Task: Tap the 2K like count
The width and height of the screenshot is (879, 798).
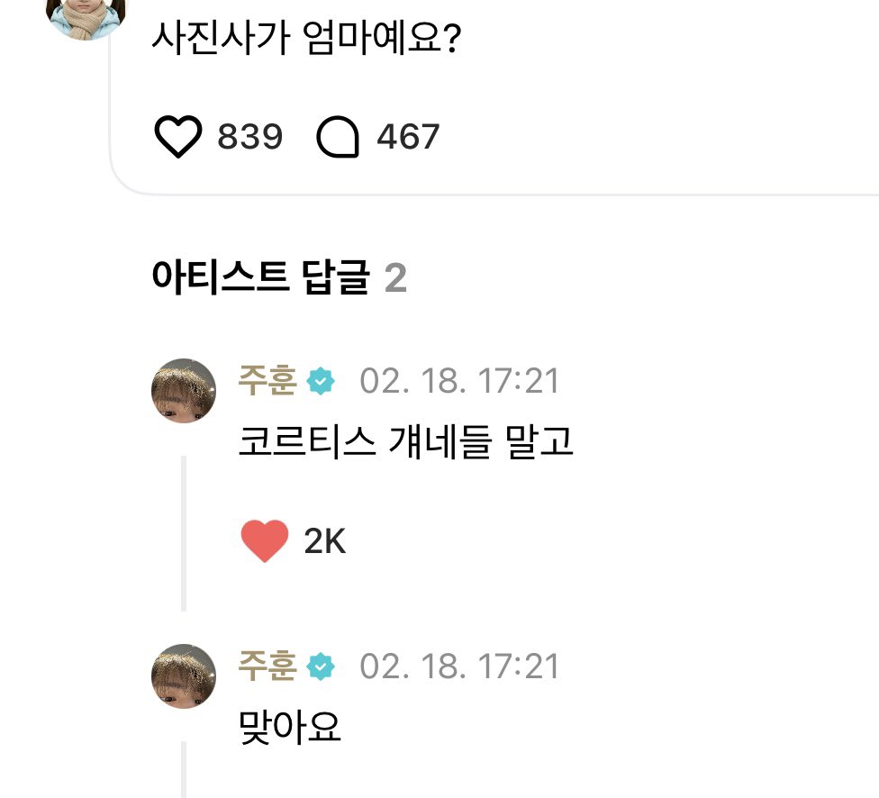Action: point(325,542)
